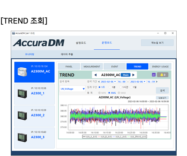Click the IP: 10.10.19.124 text
The width and height of the screenshot is (187, 156).
(39, 66)
